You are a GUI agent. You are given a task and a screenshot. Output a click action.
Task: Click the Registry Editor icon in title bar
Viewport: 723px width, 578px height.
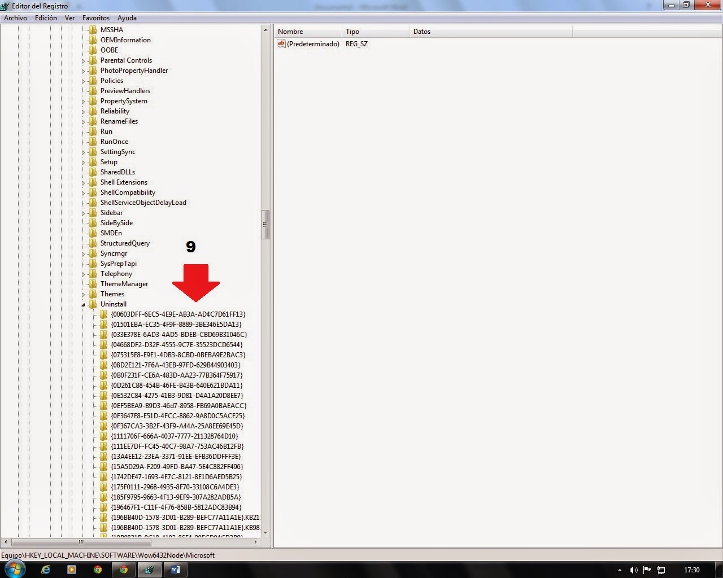(5, 6)
